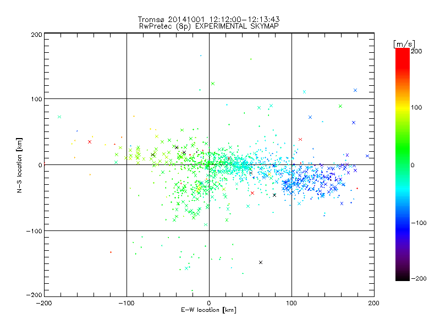Screen dimensions: 440x330
Task: Click the colorbar tick label 200
Action: [x=416, y=51]
